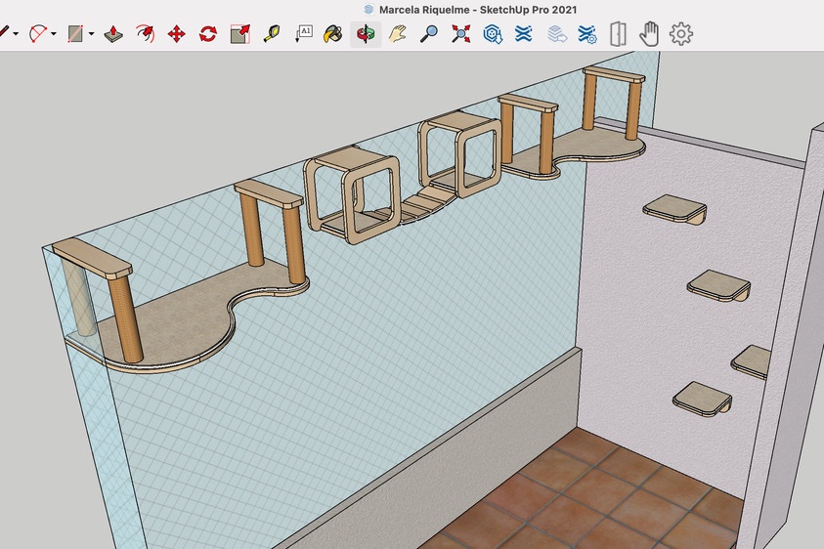Open the Extension Manager
The width and height of the screenshot is (824, 549).
coord(587,34)
